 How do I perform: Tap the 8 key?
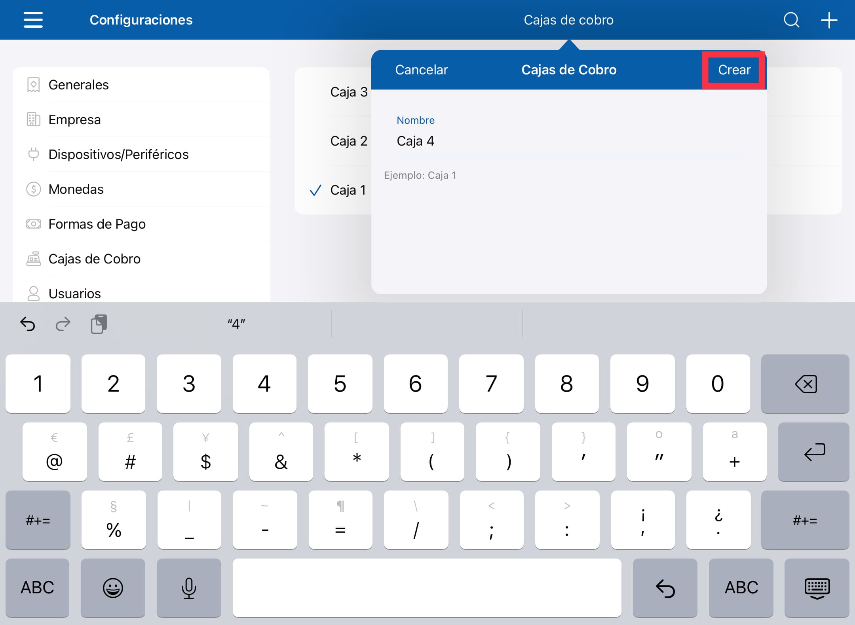point(567,384)
